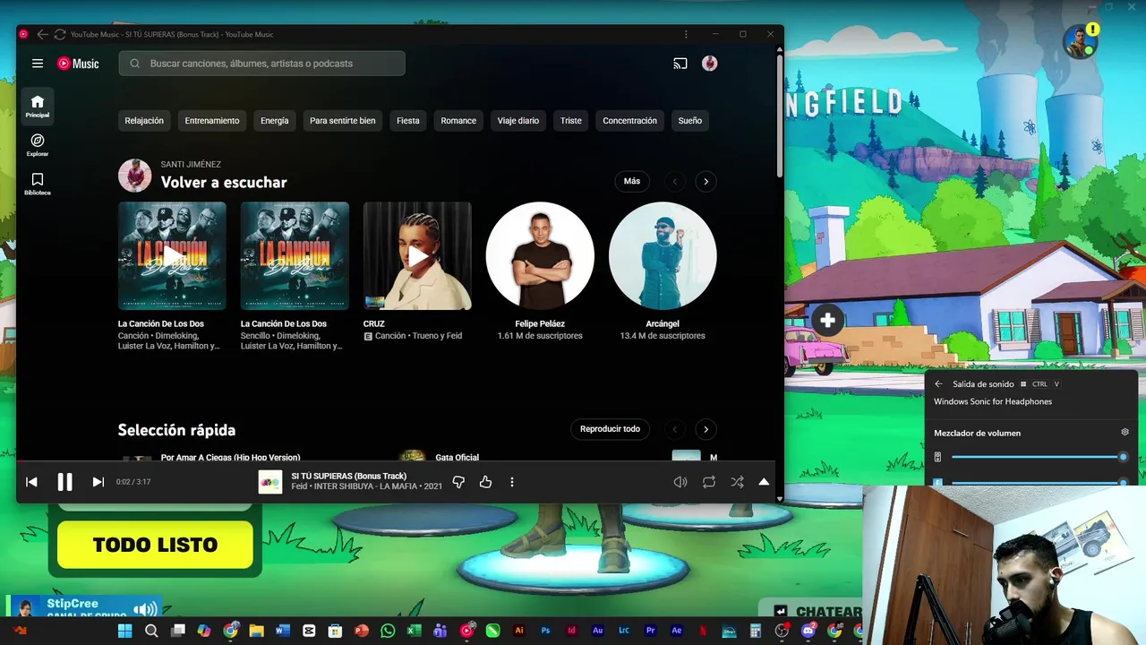
Task: Open the YouTube Music hamburger menu
Action: pyautogui.click(x=38, y=64)
